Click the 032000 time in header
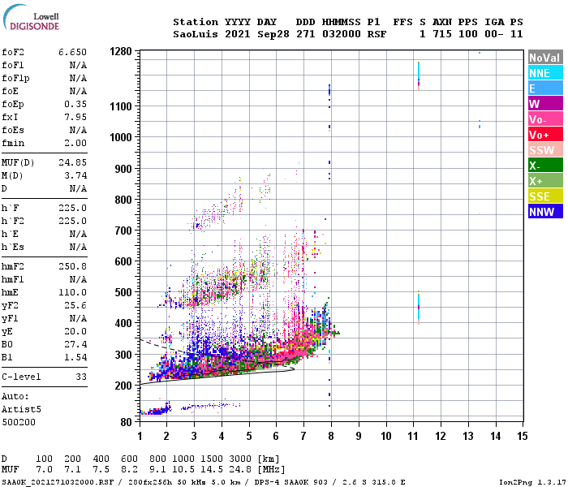 (x=342, y=34)
